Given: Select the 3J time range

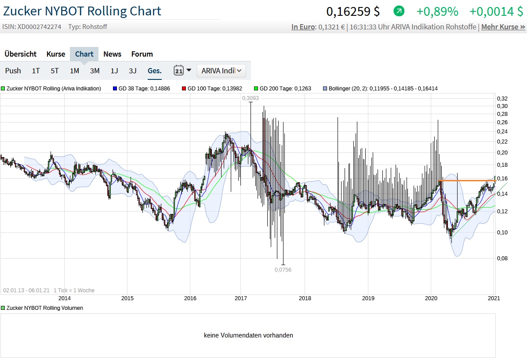Looking at the screenshot, I should tap(133, 71).
